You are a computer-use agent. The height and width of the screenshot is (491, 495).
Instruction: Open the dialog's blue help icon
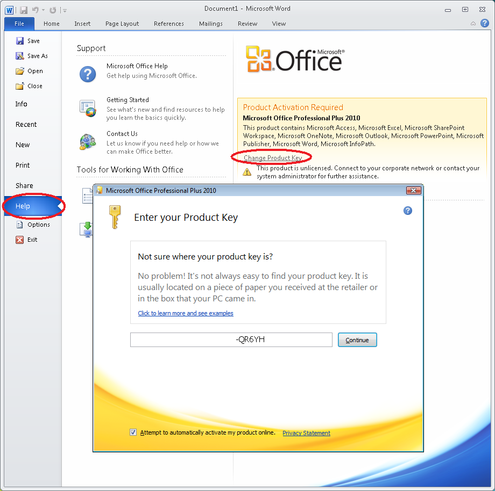[408, 211]
